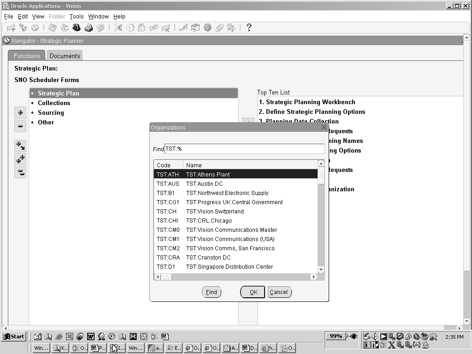Click the Attachments paperclip icon
Viewport: 472px width, 354px height.
pos(219,28)
